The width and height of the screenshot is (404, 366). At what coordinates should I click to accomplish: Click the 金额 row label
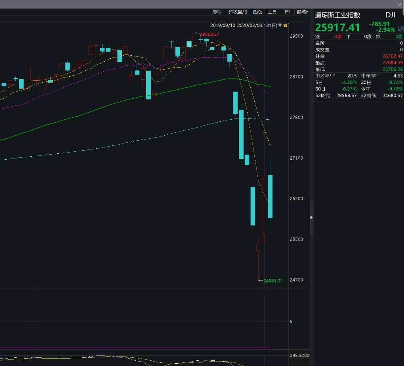pyautogui.click(x=320, y=43)
